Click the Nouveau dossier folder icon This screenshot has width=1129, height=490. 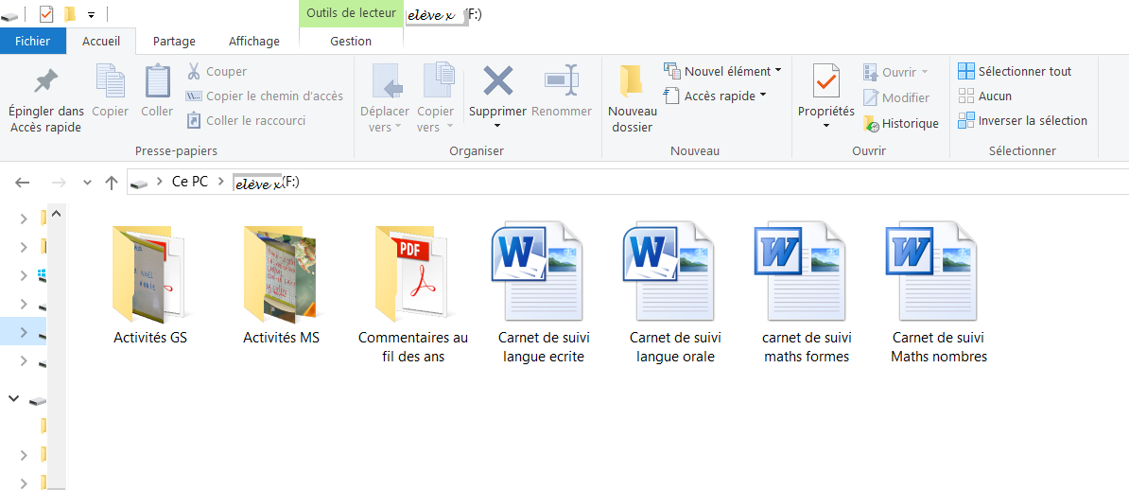pyautogui.click(x=632, y=81)
